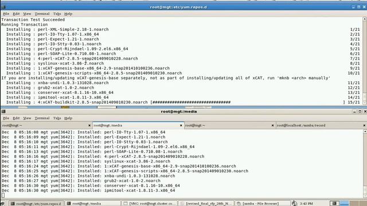Viewport: 367px width, 206px height.
Task: Open the File menu in the yum.repos.d terminal
Action: [x=6, y=14]
